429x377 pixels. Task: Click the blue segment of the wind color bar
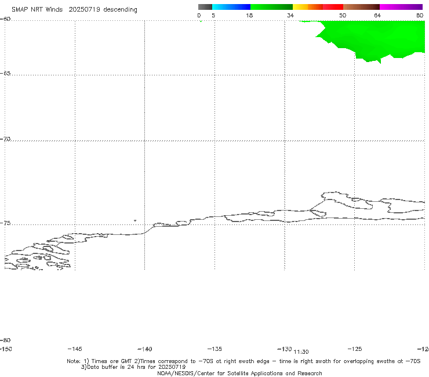(231, 7)
